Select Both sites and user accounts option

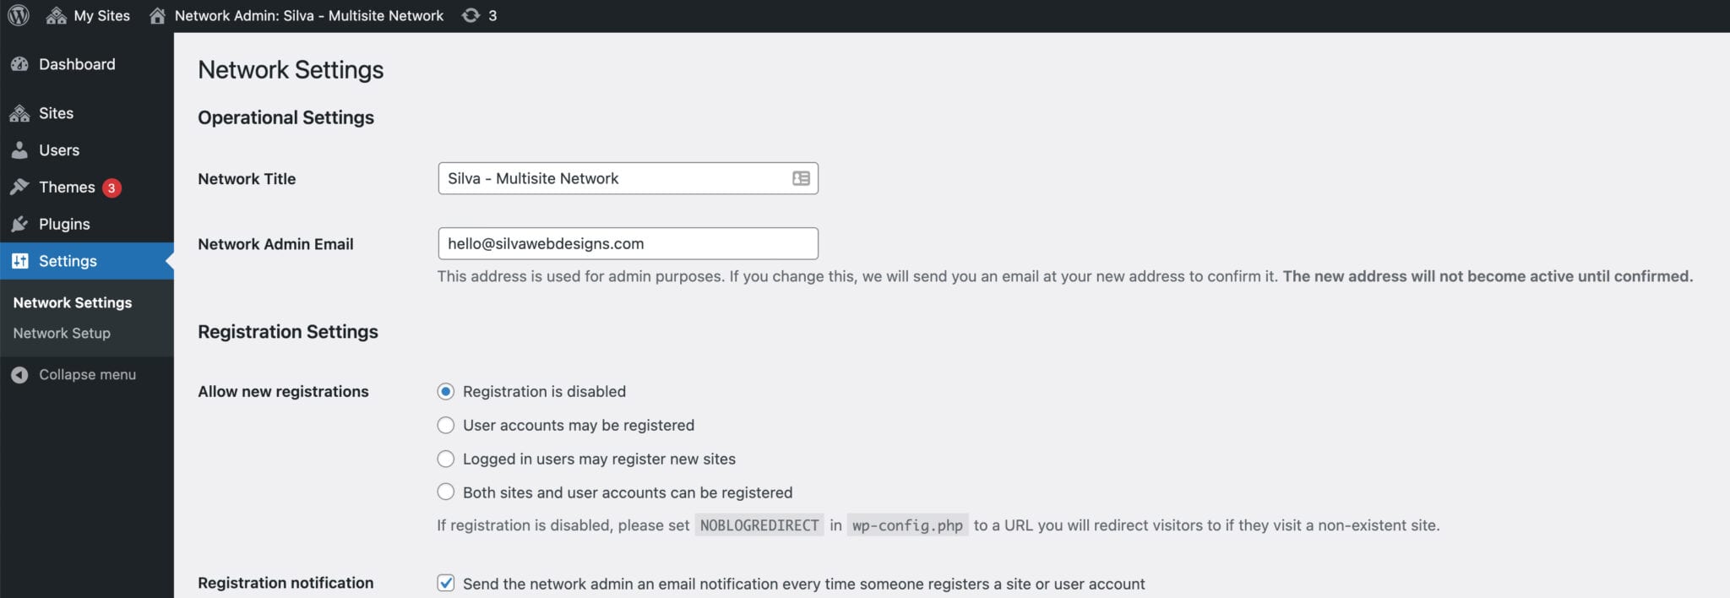point(446,492)
